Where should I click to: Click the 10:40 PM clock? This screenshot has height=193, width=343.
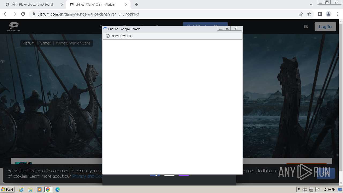(329, 190)
